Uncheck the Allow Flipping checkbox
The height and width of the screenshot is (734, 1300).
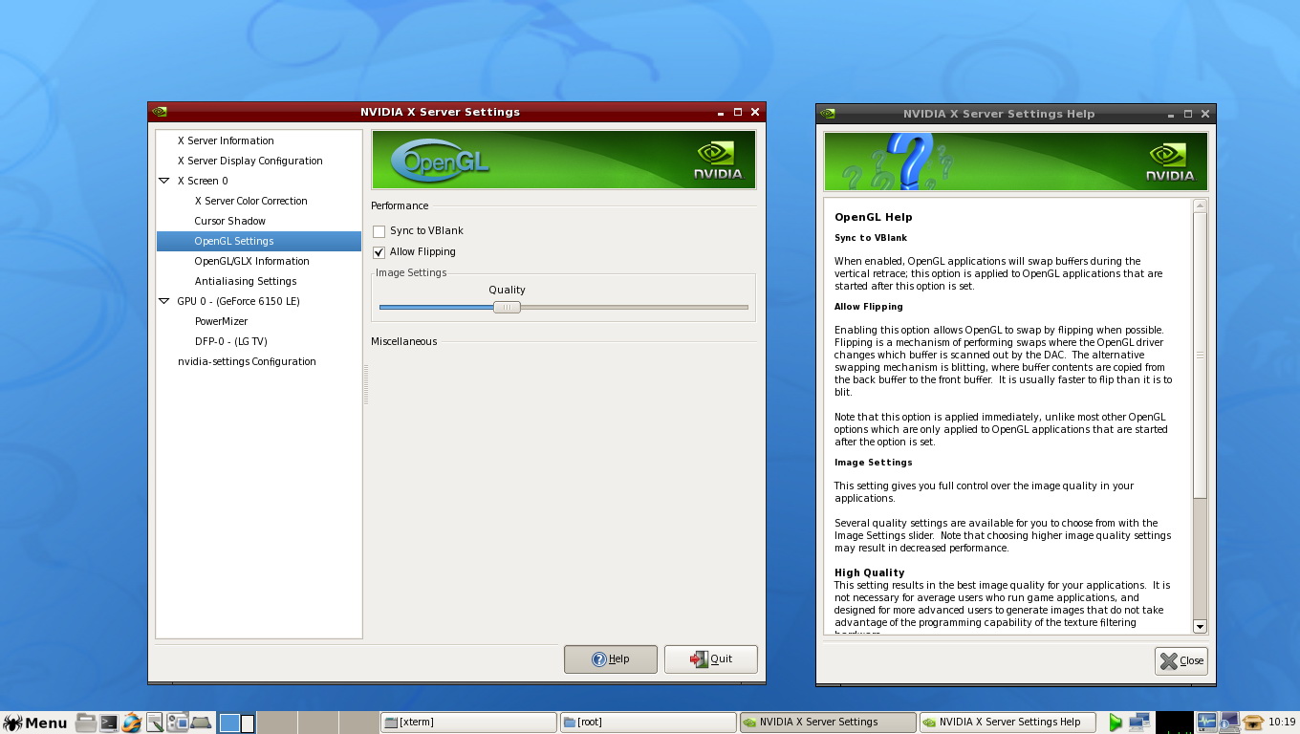[x=379, y=252]
